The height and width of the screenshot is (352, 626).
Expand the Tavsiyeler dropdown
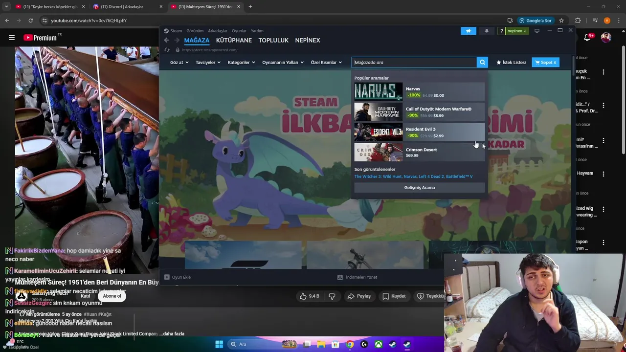(208, 63)
